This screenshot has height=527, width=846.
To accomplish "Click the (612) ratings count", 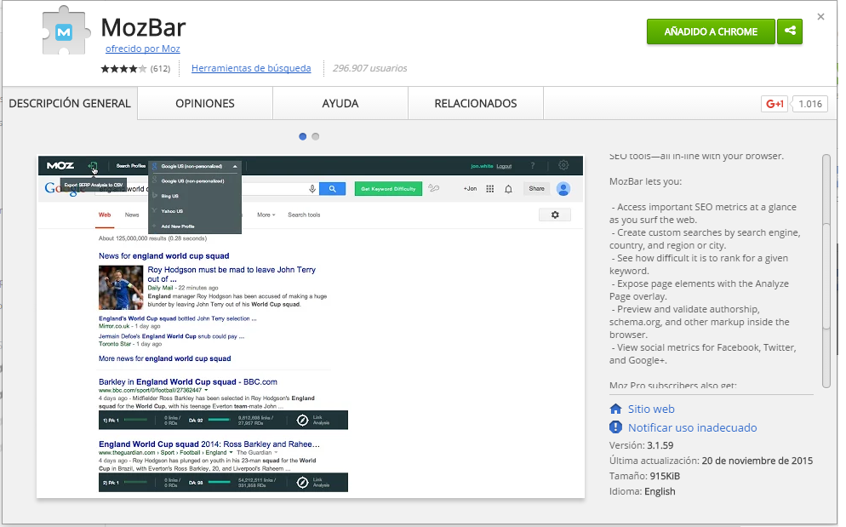I will pyautogui.click(x=160, y=69).
